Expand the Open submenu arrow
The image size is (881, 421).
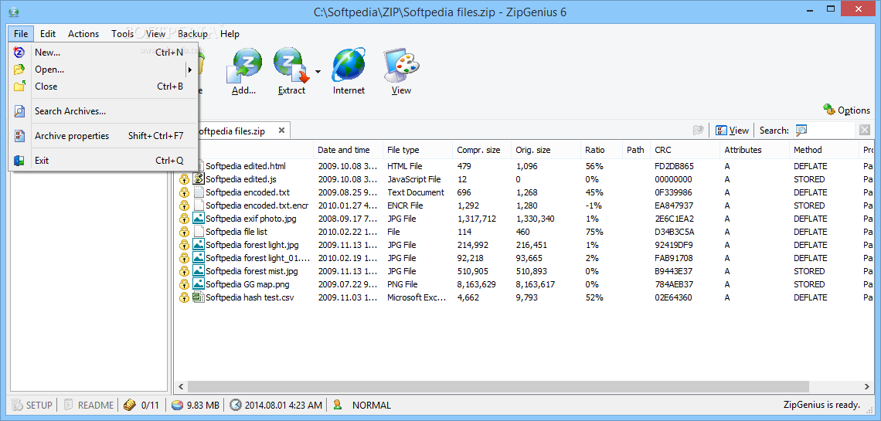pyautogui.click(x=190, y=70)
